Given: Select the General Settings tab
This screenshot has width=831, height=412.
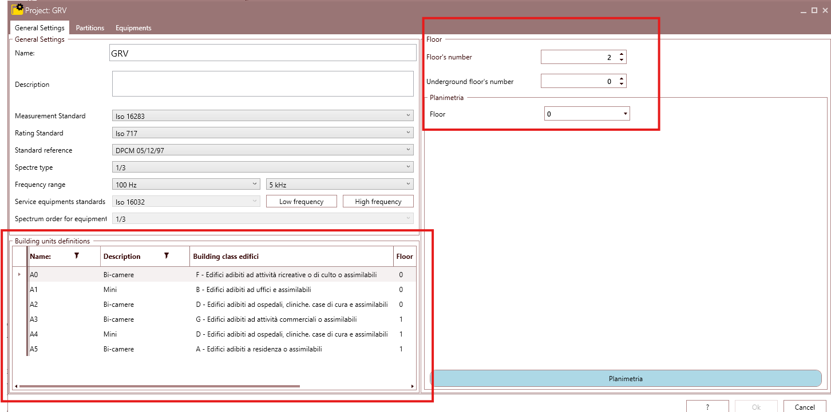Looking at the screenshot, I should [39, 28].
